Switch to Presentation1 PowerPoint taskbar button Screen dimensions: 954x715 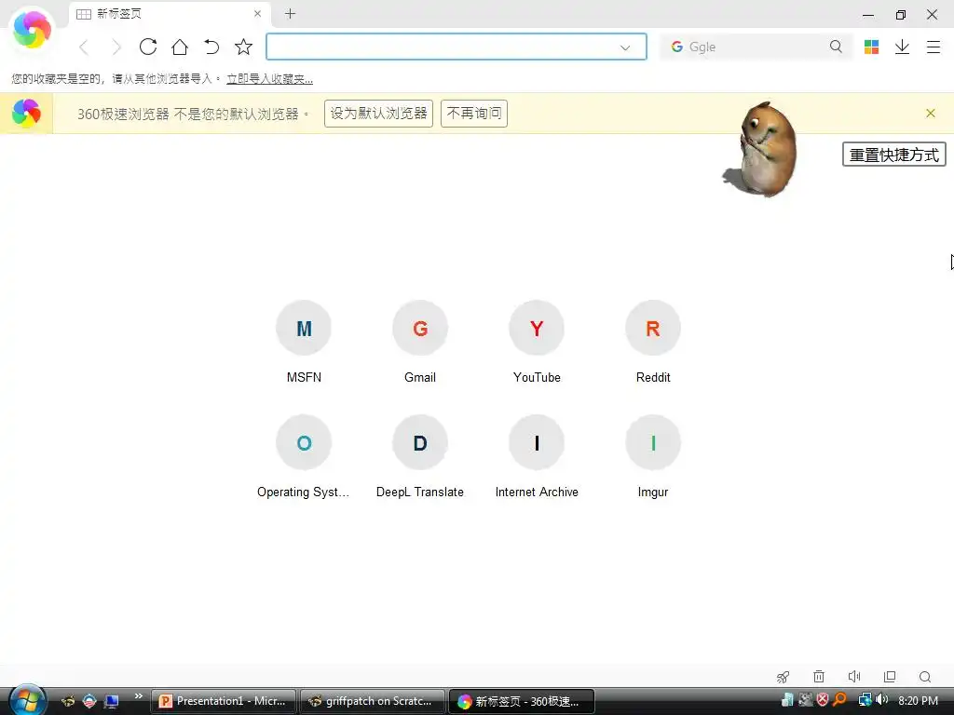224,701
